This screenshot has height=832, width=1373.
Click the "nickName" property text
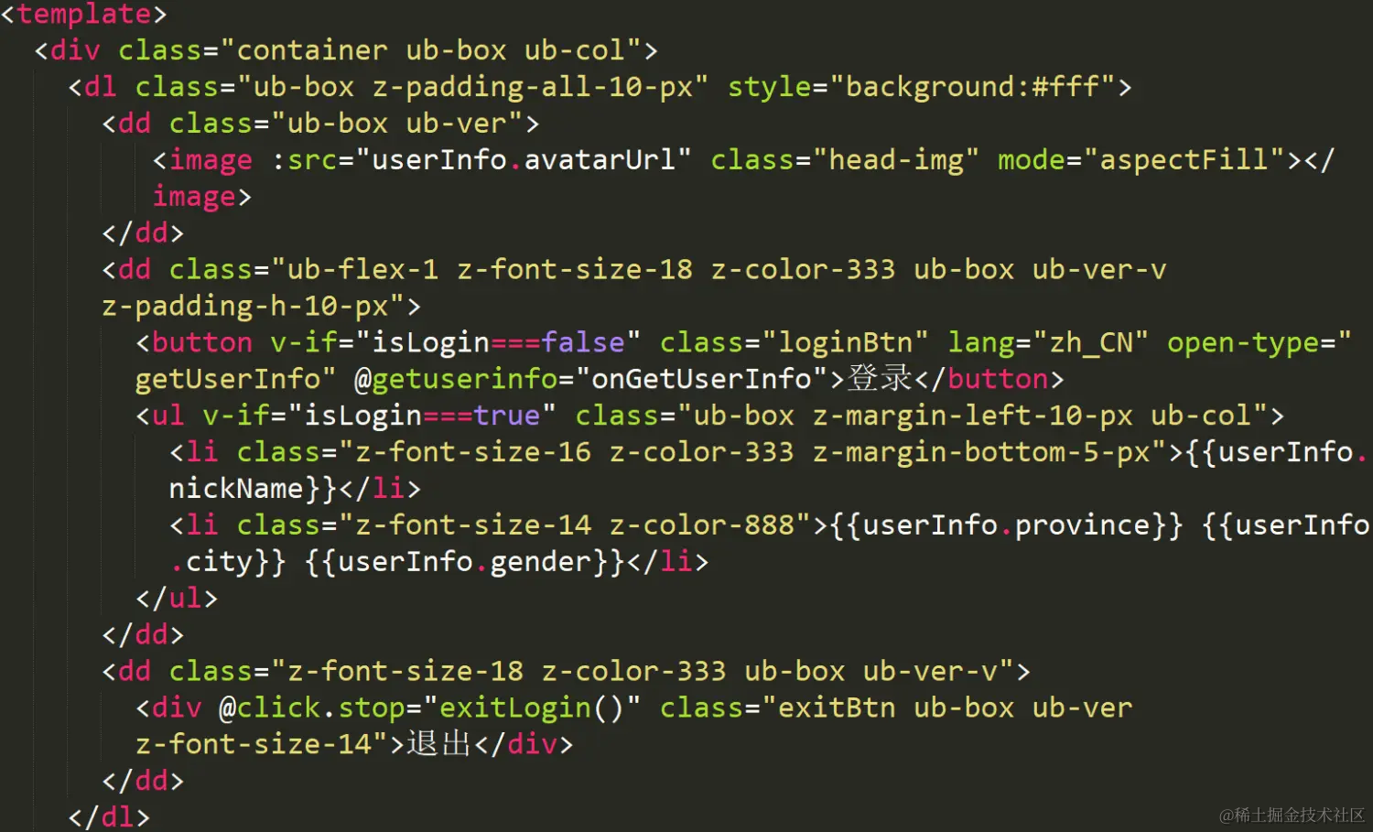pos(236,488)
